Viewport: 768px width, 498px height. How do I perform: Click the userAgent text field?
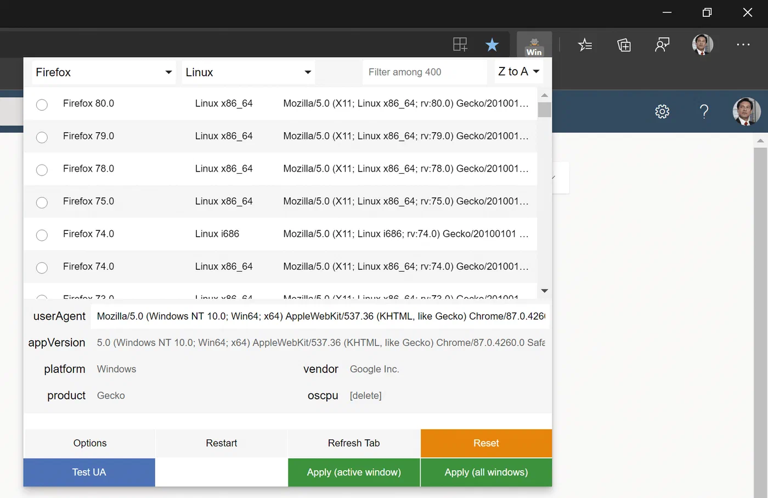[x=321, y=316]
